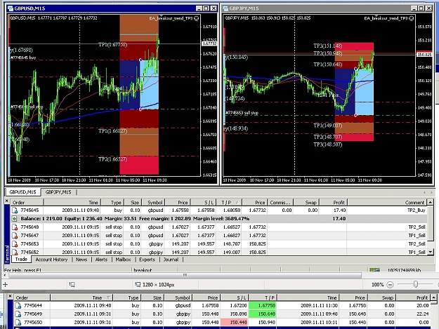Sort terminal orders by S/L column
Screen dimensions: 439x329
204,202
